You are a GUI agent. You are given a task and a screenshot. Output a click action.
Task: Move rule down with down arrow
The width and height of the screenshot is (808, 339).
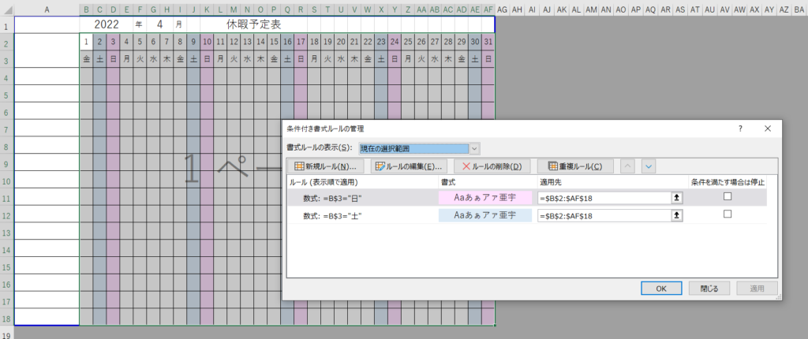(649, 166)
